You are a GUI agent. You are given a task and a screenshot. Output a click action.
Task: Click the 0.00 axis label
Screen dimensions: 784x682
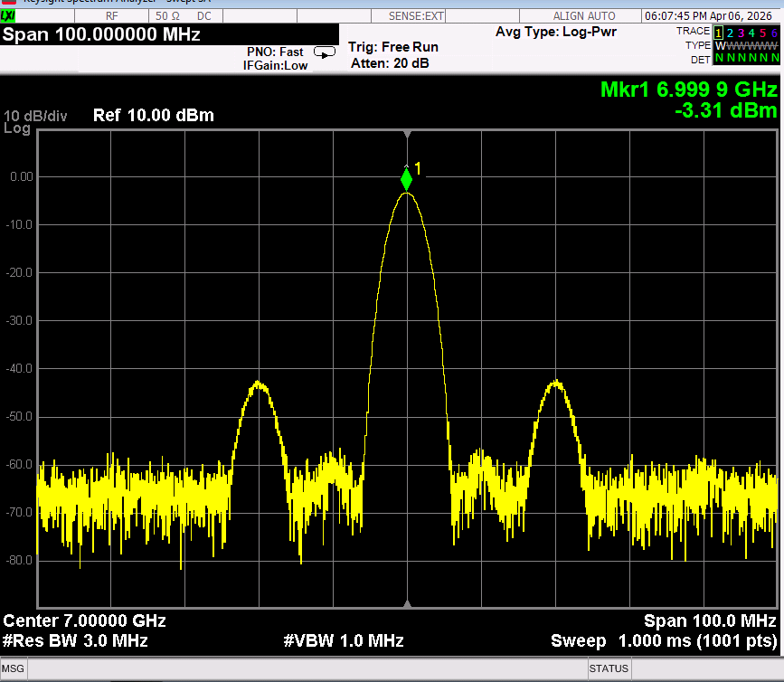click(22, 176)
